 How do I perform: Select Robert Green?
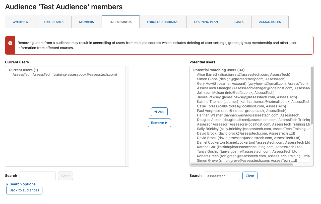click(253, 156)
